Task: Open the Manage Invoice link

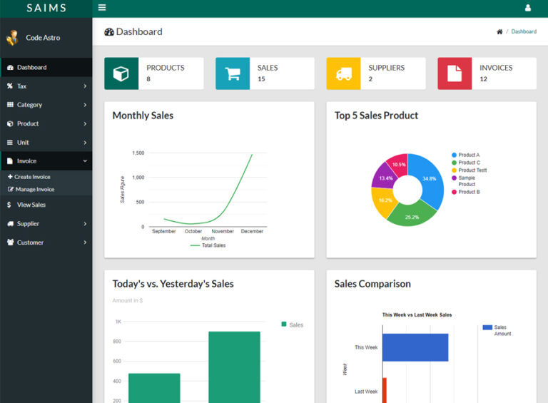Action: [x=34, y=190]
